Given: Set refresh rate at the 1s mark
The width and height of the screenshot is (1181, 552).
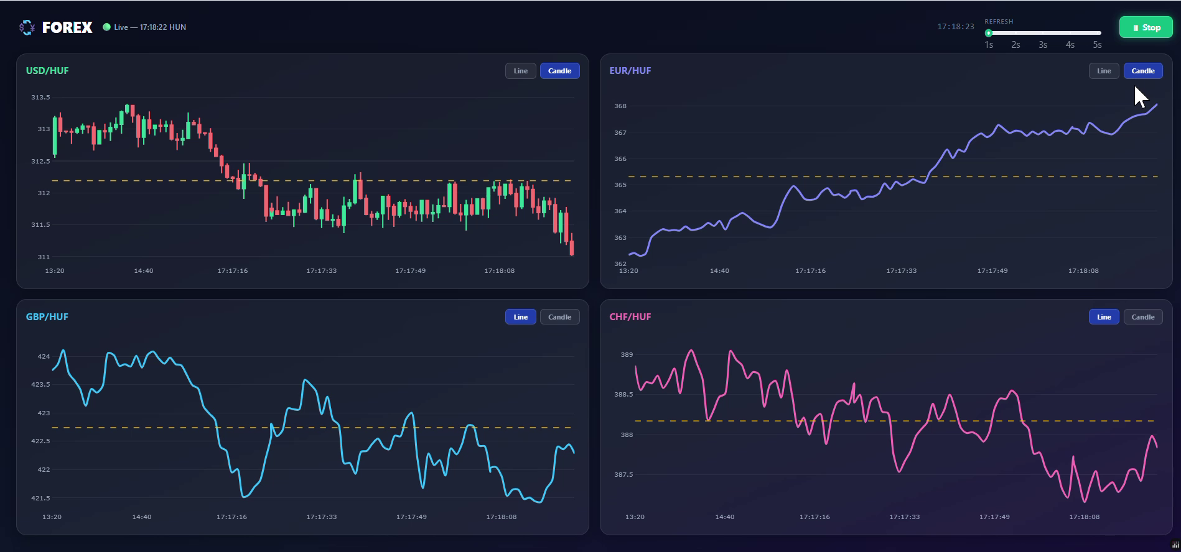Looking at the screenshot, I should pyautogui.click(x=989, y=45).
